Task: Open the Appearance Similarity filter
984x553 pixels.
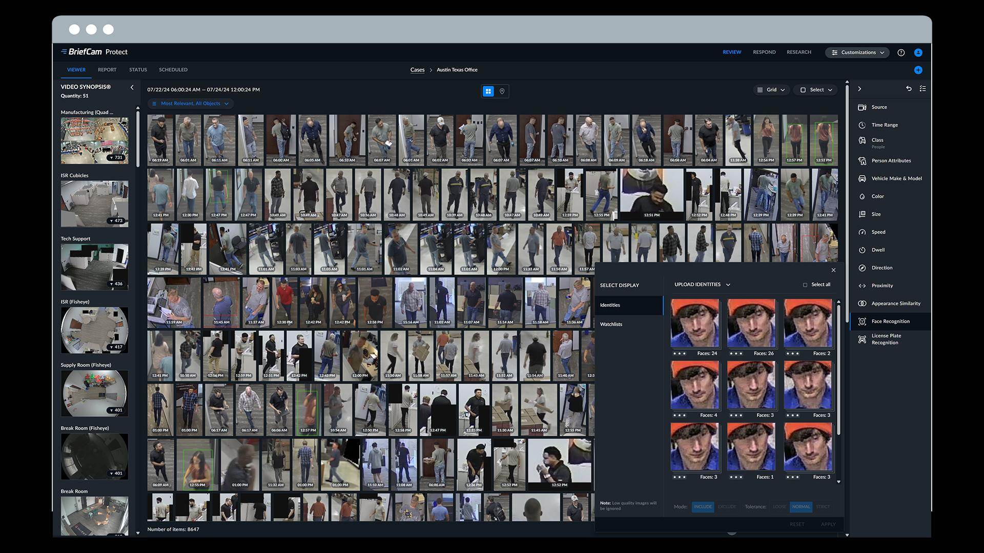Action: [x=895, y=304]
